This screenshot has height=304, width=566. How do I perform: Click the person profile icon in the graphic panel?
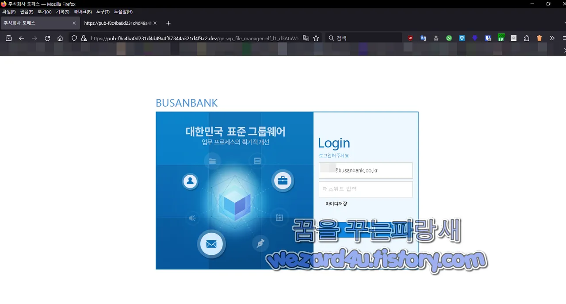coord(190,181)
